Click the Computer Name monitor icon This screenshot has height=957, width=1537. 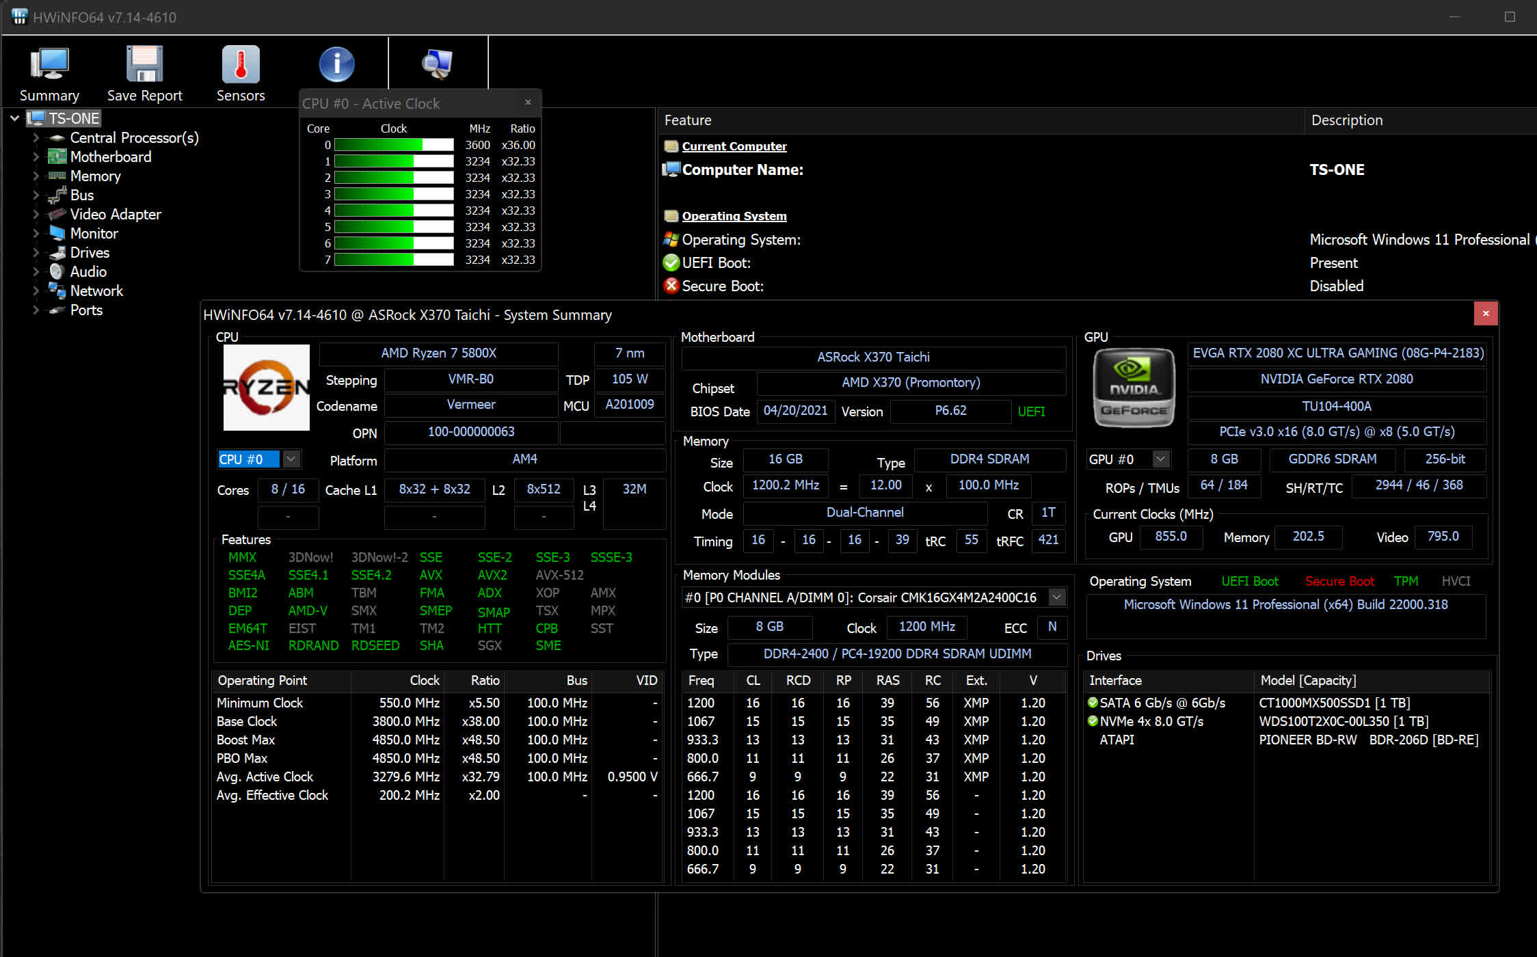(671, 170)
